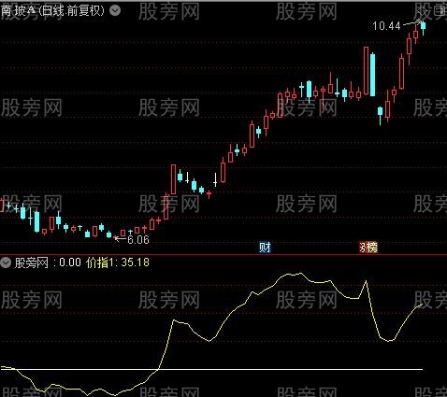Click the last cyan candle at 10.44 high

click(x=423, y=26)
